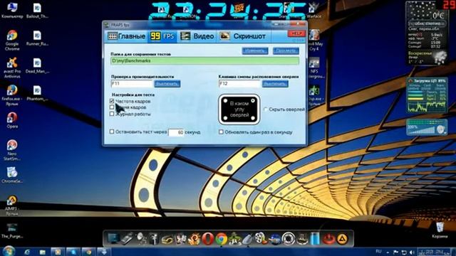This screenshot has height=256, width=456.
Task: Click the F12 overlay hotkey field
Action: pyautogui.click(x=239, y=84)
